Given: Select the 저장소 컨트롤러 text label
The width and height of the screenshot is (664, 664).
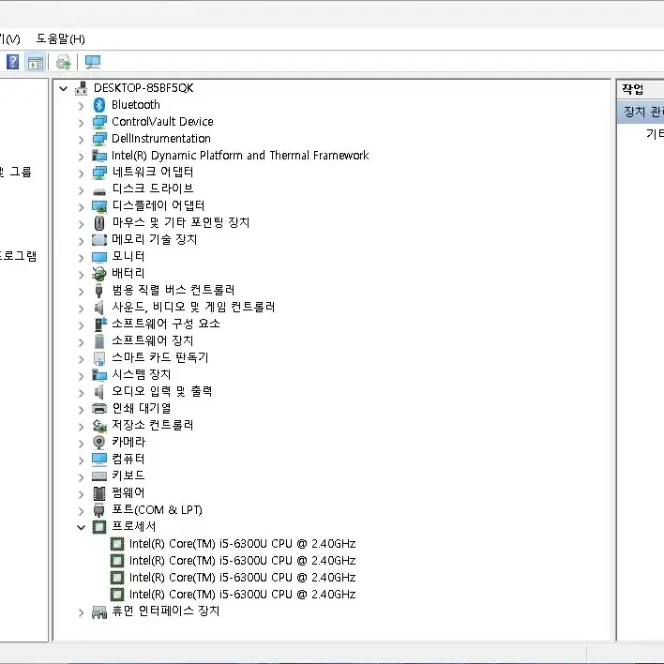Looking at the screenshot, I should [153, 425].
